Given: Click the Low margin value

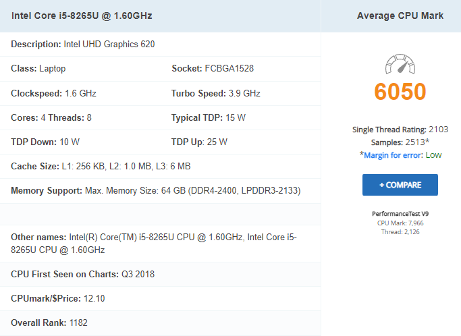Looking at the screenshot, I should [433, 155].
